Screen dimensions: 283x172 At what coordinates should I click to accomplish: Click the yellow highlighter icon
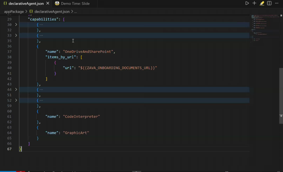click(x=262, y=3)
